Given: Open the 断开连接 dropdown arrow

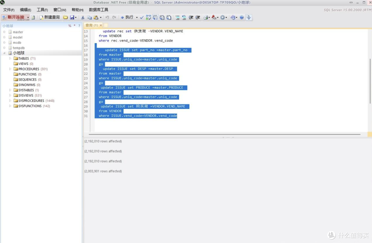Looking at the screenshot, I should pos(28,18).
